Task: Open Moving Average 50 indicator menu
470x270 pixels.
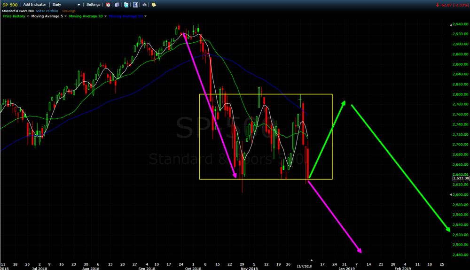Action: 145,16
